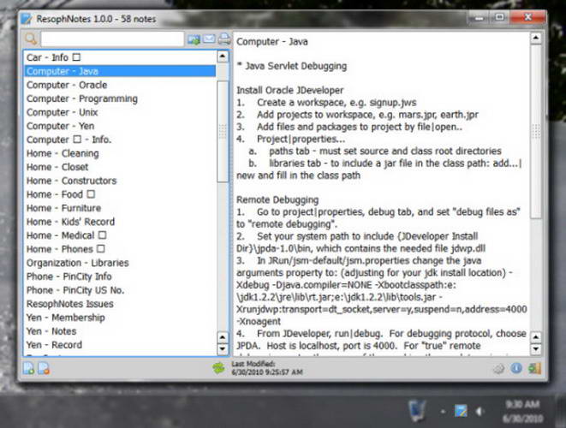This screenshot has height=428, width=566.
Task: Select the note Computer - Unix
Action: [x=120, y=112]
